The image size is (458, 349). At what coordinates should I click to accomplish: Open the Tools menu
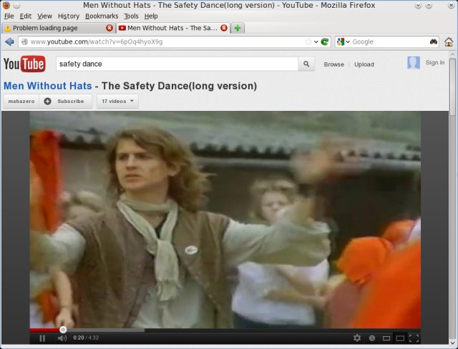131,16
